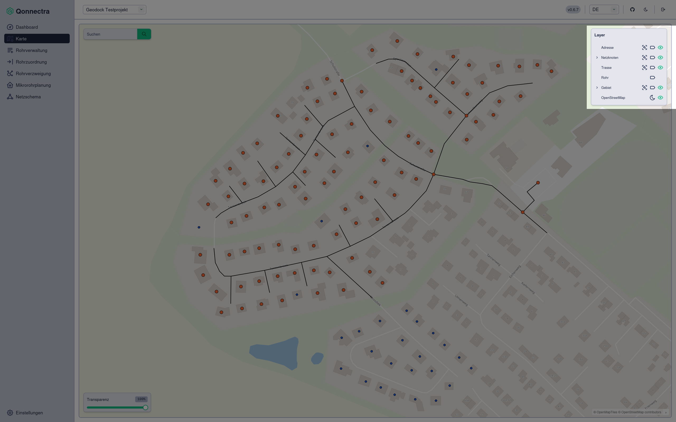Click the Transparenz slider handle
Screen dimensions: 676x422
coord(145,407)
